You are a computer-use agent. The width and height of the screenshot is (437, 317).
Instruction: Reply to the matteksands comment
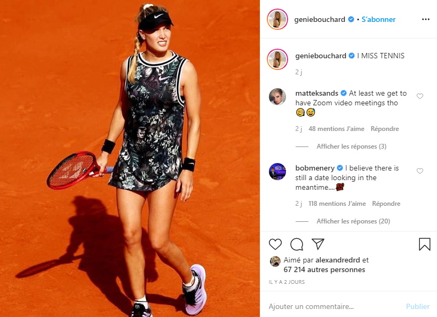pyautogui.click(x=385, y=129)
